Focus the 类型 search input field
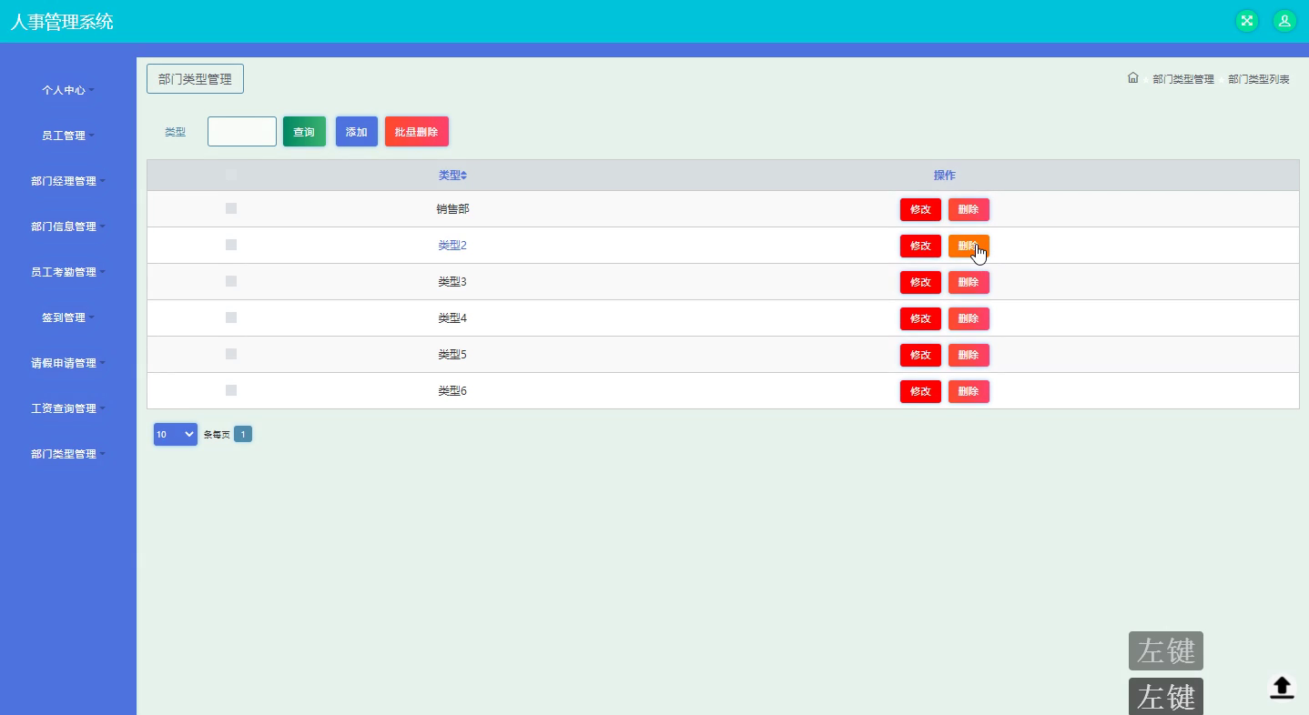Image resolution: width=1309 pixels, height=715 pixels. pos(242,131)
